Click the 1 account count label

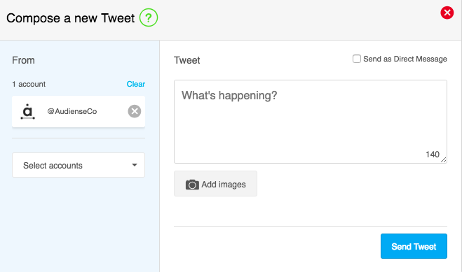click(x=29, y=85)
